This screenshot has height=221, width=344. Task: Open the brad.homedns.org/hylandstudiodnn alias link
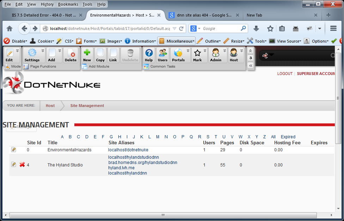click(143, 163)
